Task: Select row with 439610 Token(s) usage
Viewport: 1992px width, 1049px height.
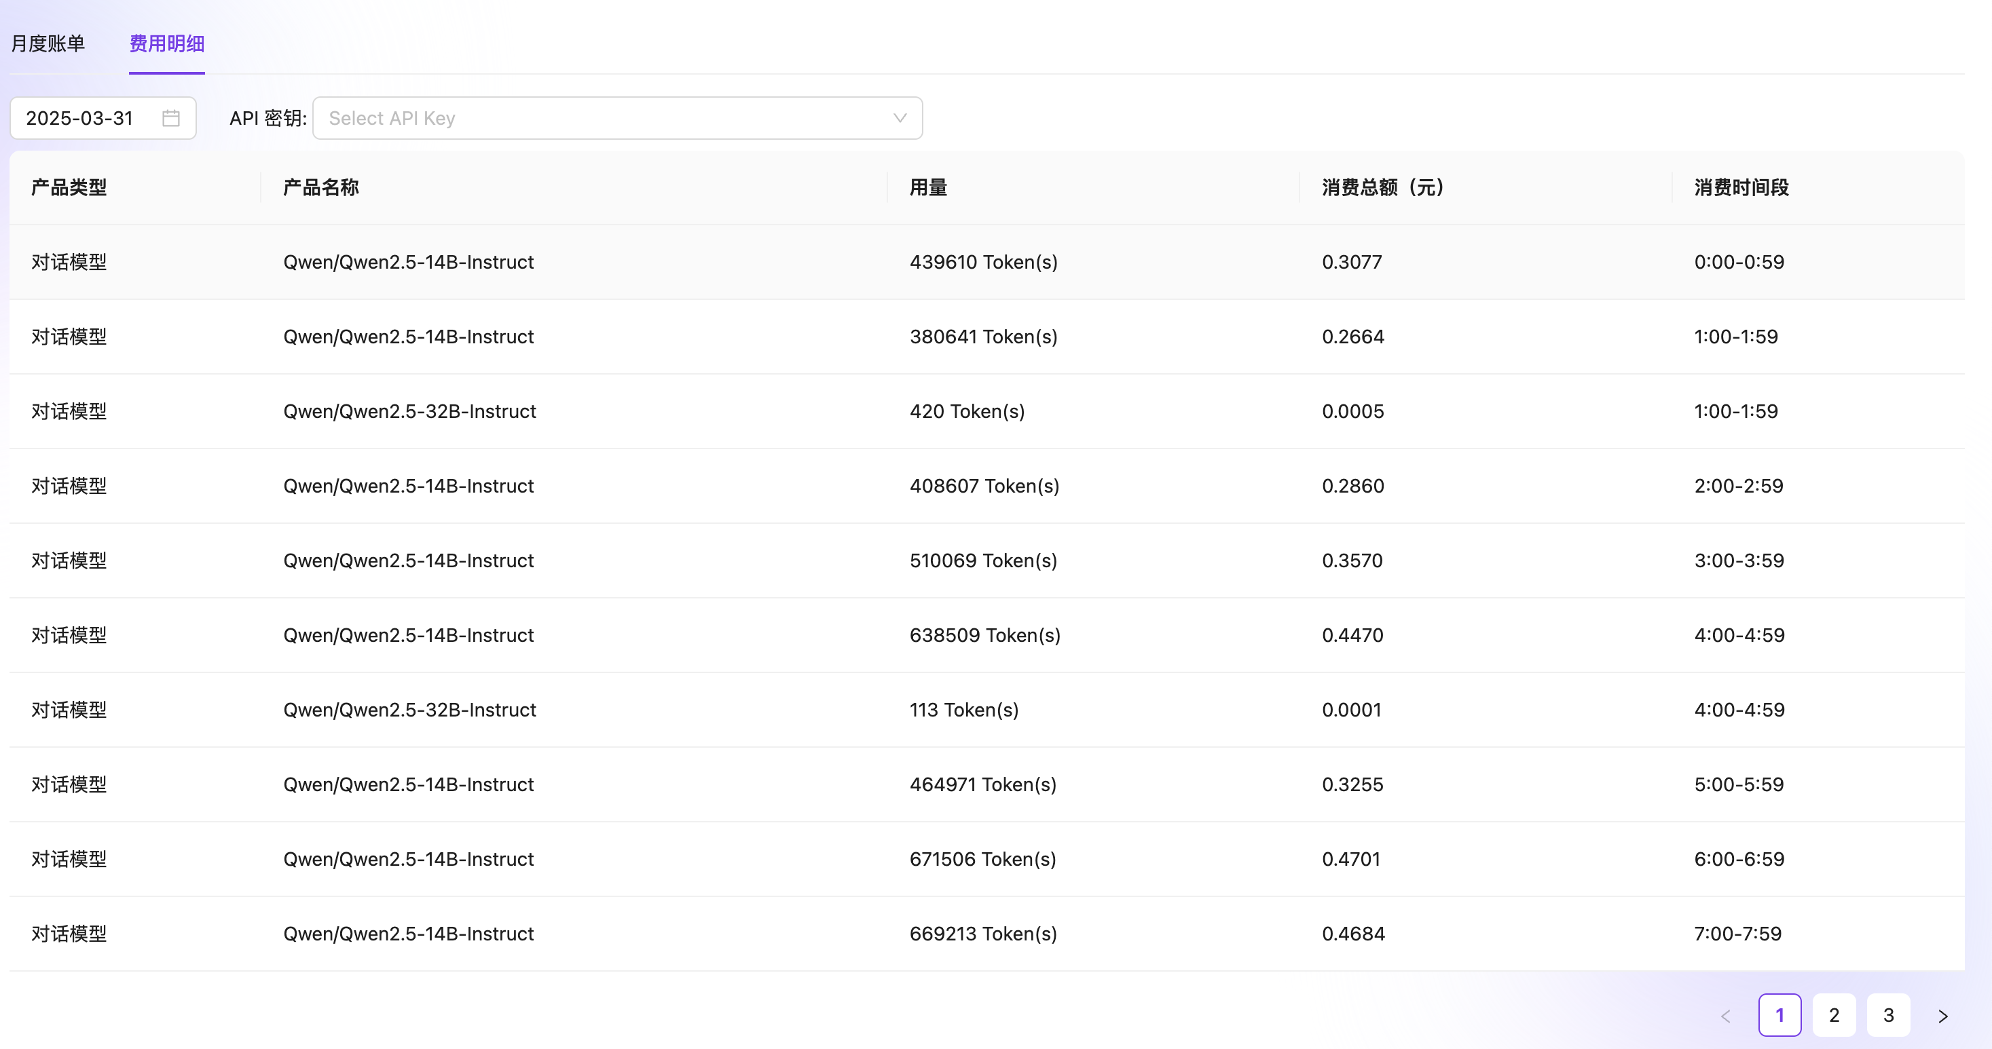Action: click(983, 262)
